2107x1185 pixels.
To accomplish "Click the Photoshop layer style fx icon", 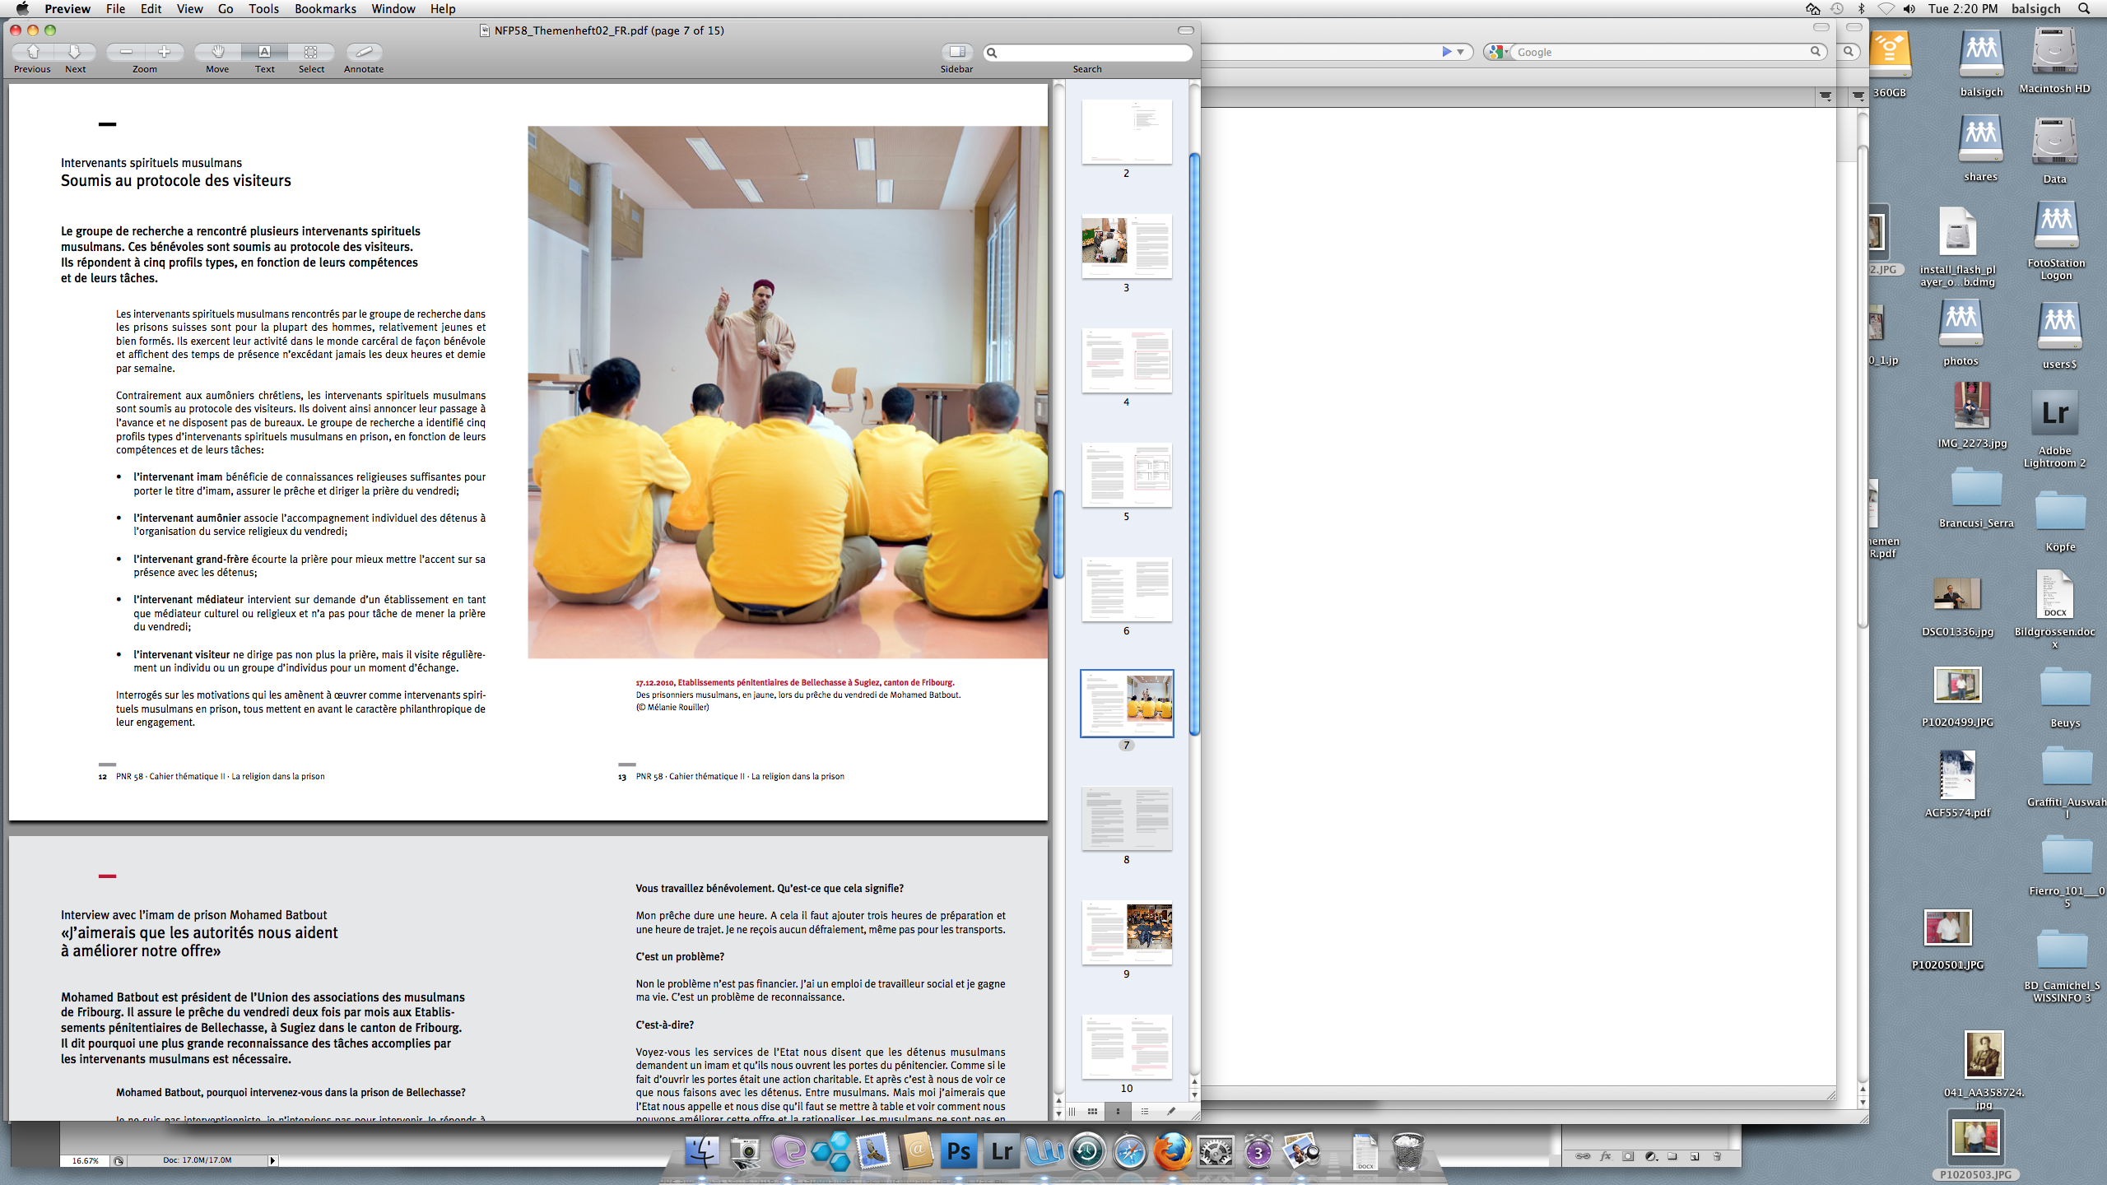I will tap(1605, 1156).
